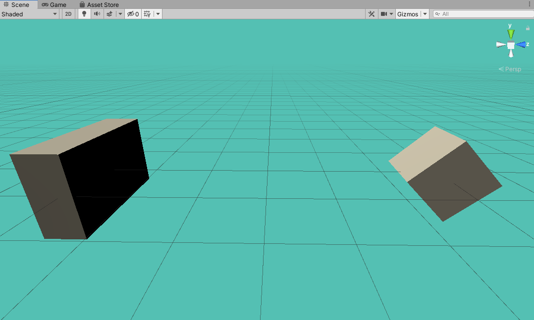Toggle scene audio with the speaker icon
534x320 pixels.
[97, 14]
